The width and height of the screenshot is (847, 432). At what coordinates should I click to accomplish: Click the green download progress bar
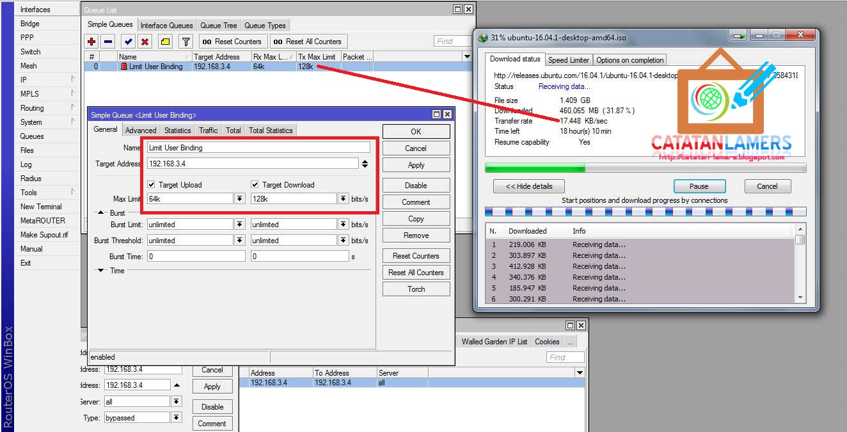(x=535, y=167)
